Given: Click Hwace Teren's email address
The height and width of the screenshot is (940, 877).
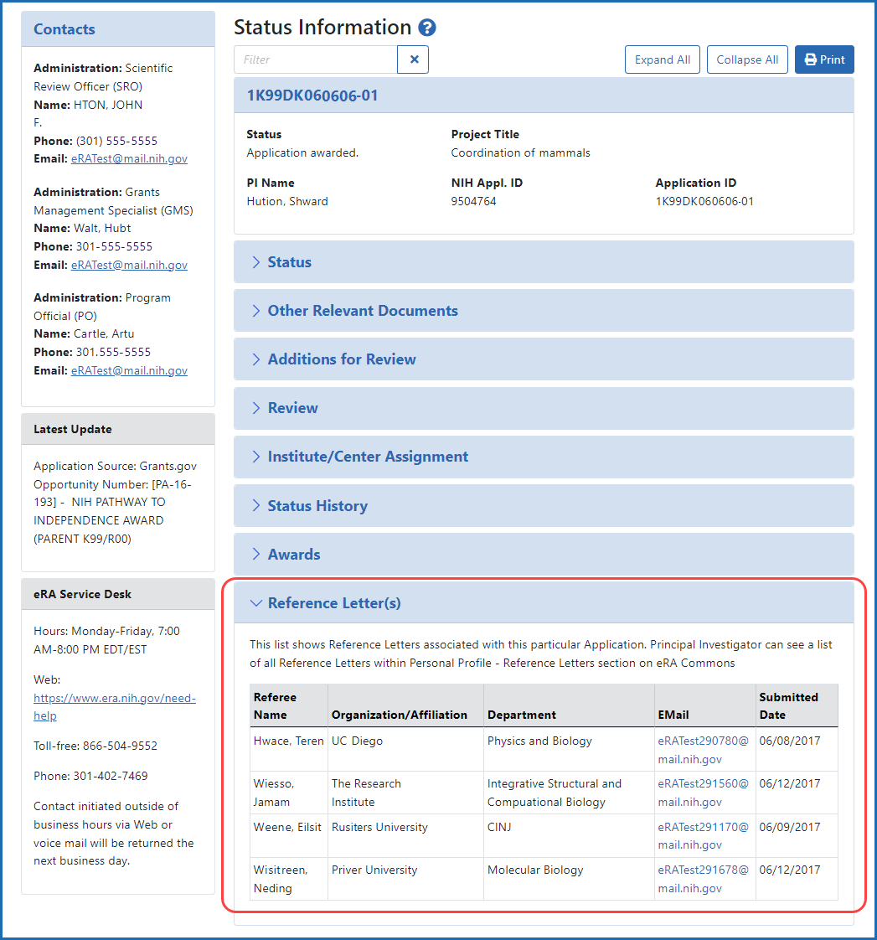Looking at the screenshot, I should click(x=703, y=750).
